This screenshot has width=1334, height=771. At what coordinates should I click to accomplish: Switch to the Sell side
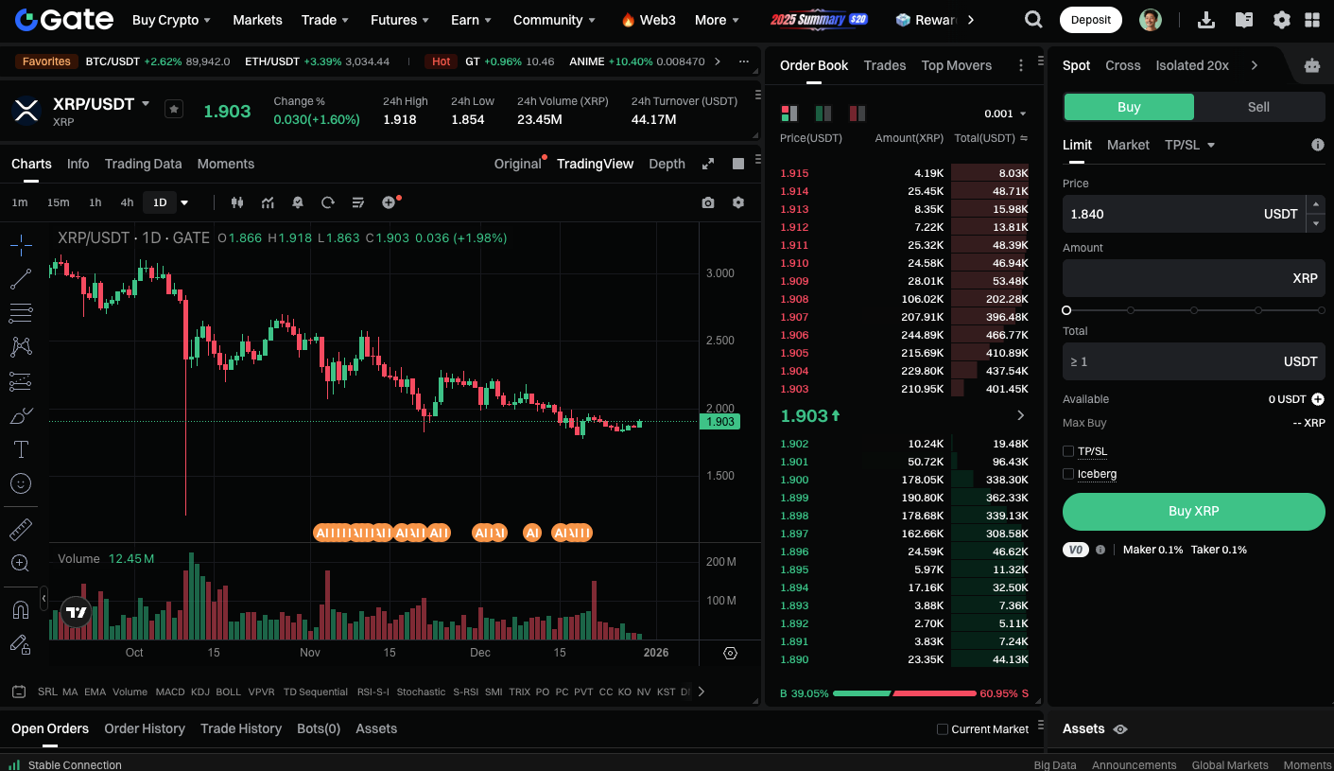tap(1258, 107)
